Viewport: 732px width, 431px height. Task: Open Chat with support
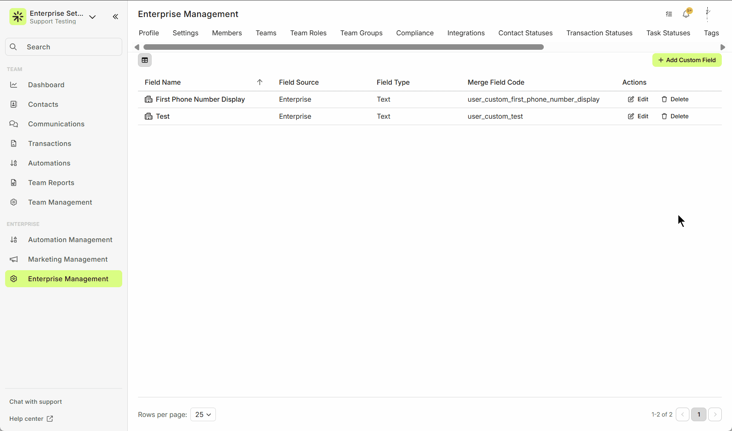pos(36,402)
